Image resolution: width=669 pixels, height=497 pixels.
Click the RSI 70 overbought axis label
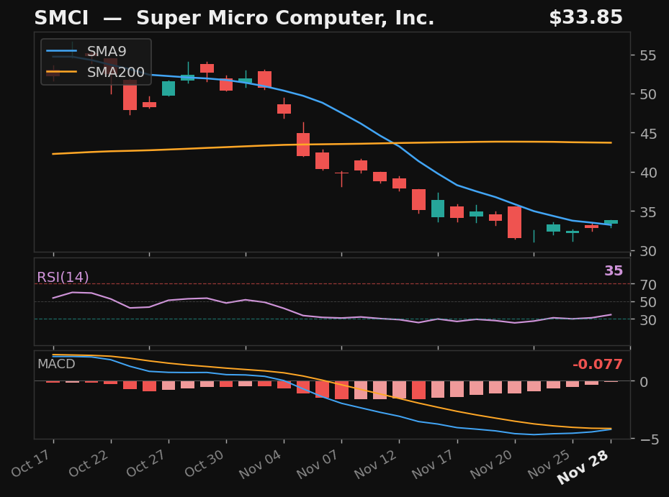[648, 284]
